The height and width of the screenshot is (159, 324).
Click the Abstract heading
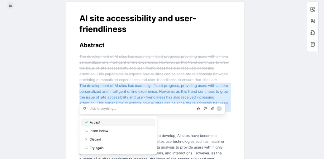coord(92,45)
